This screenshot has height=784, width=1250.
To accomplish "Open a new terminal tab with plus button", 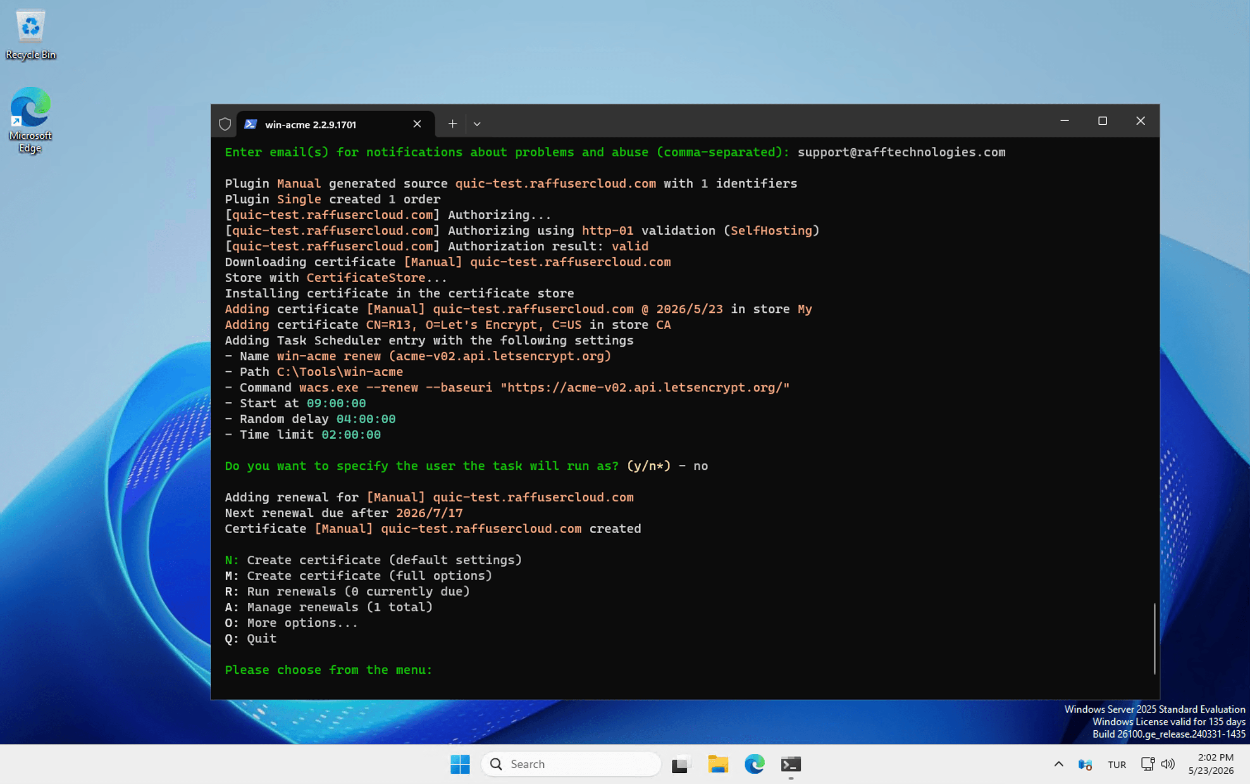I will [453, 124].
